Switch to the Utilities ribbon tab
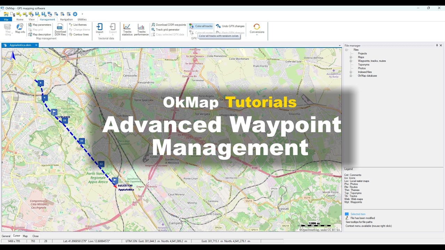The image size is (445, 250). [82, 19]
